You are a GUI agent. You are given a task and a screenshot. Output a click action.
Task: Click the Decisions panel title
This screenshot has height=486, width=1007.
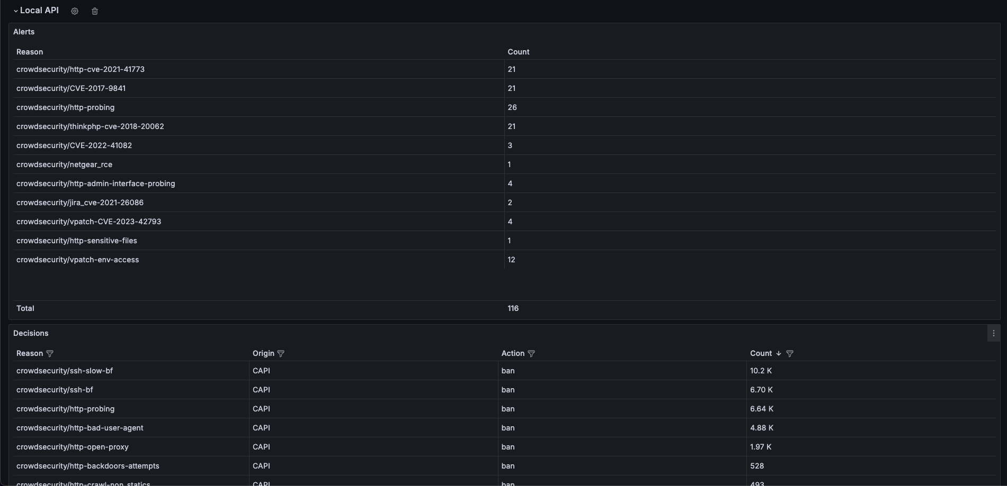(31, 333)
